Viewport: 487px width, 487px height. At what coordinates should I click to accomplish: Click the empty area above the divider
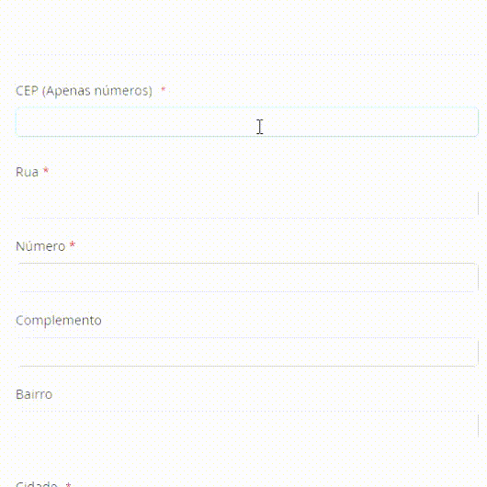(243, 27)
